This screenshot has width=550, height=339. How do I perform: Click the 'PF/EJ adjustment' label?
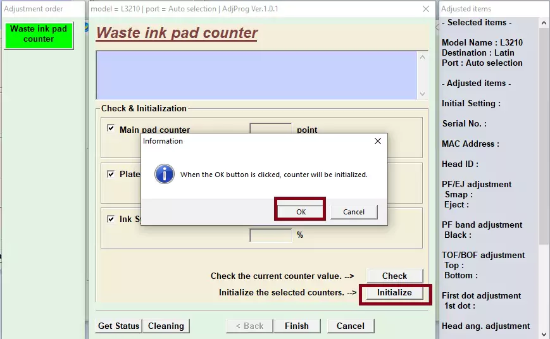(x=477, y=185)
